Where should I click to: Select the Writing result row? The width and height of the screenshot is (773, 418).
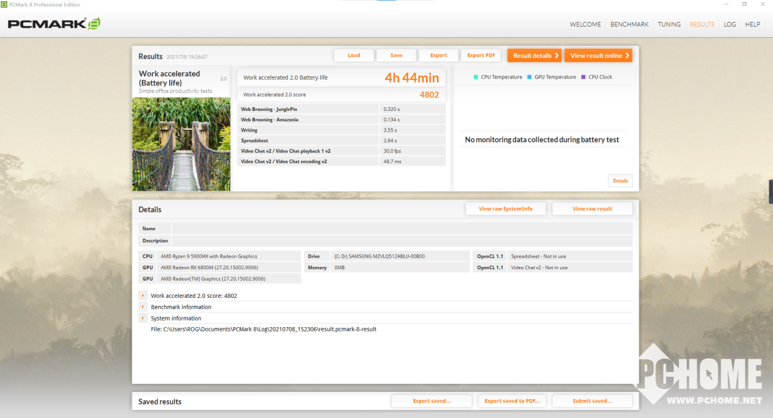pyautogui.click(x=342, y=130)
